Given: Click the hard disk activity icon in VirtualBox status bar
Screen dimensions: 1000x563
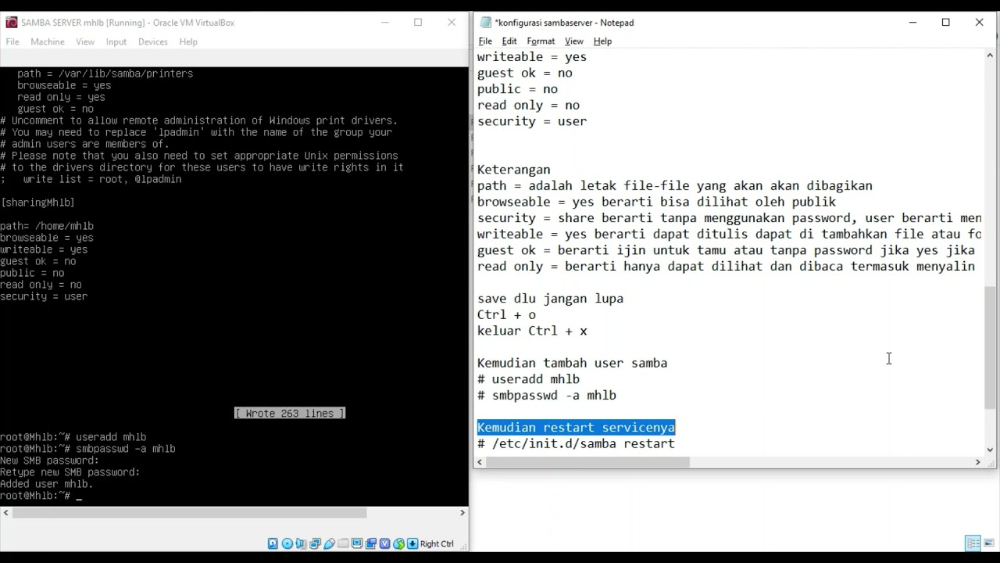Looking at the screenshot, I should click(273, 543).
